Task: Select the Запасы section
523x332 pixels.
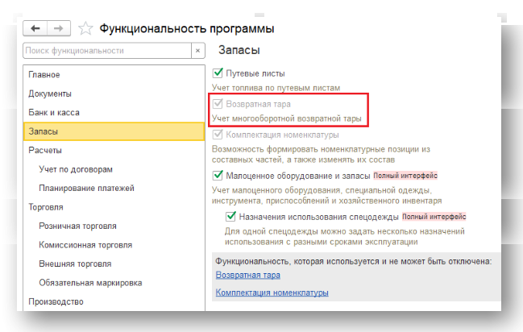Action: [114, 131]
